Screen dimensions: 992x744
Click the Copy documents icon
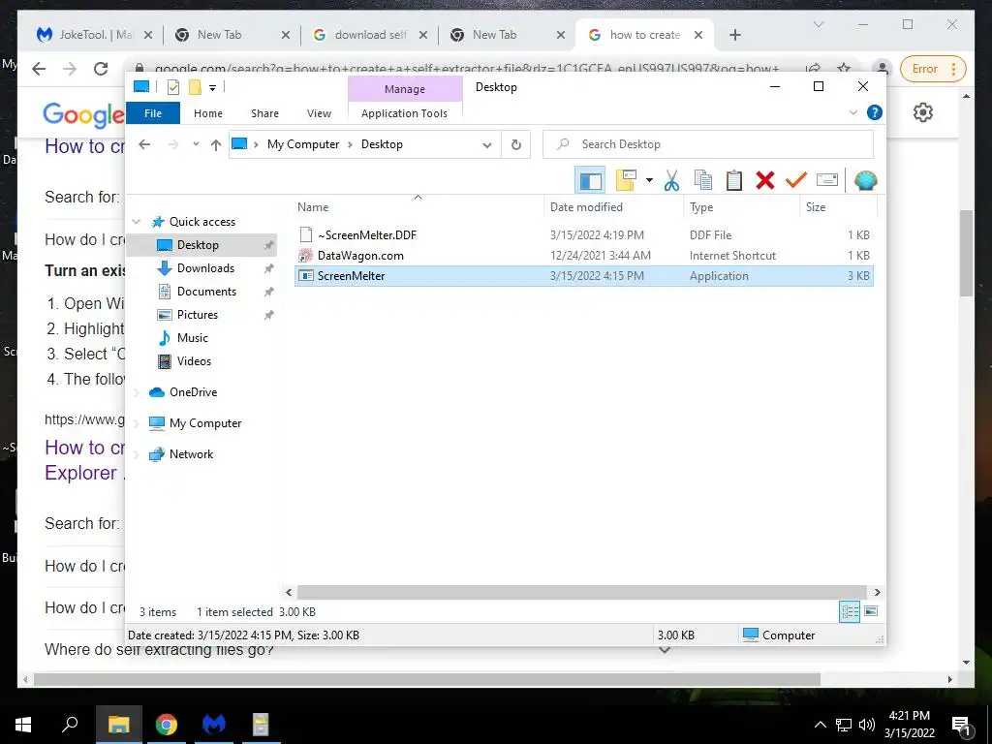coord(703,181)
